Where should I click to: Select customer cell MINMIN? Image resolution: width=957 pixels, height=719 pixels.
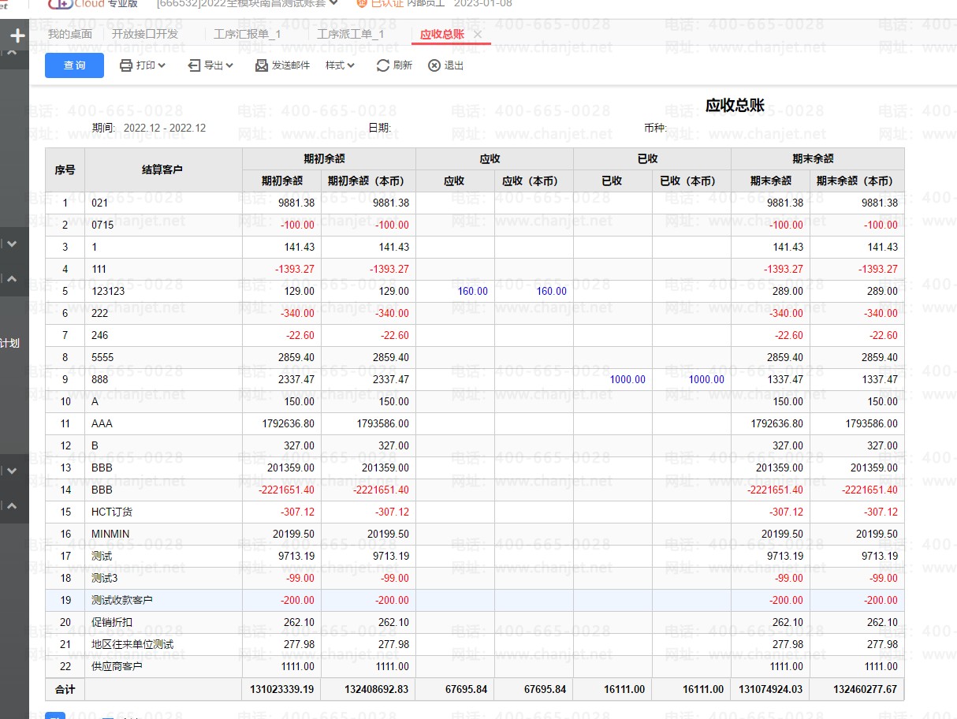coord(163,534)
